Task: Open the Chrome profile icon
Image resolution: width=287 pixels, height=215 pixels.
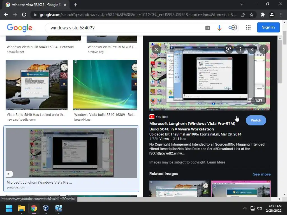Action: pyautogui.click(x=272, y=15)
